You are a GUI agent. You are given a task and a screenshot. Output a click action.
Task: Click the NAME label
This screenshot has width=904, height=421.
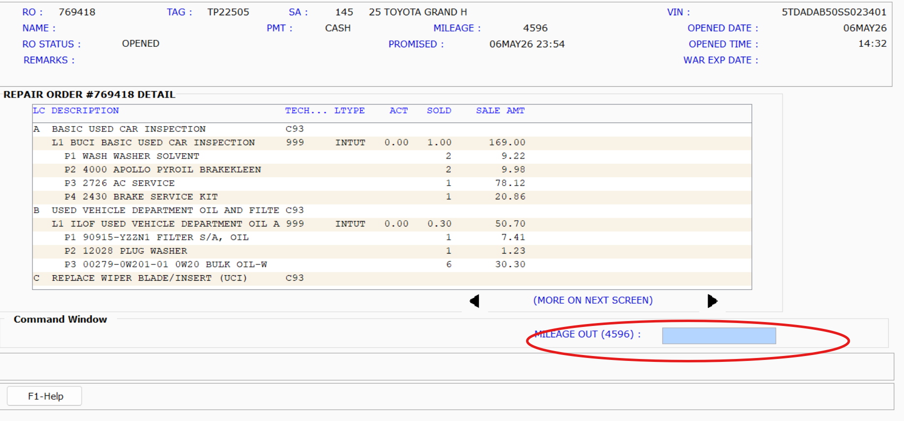coord(39,29)
